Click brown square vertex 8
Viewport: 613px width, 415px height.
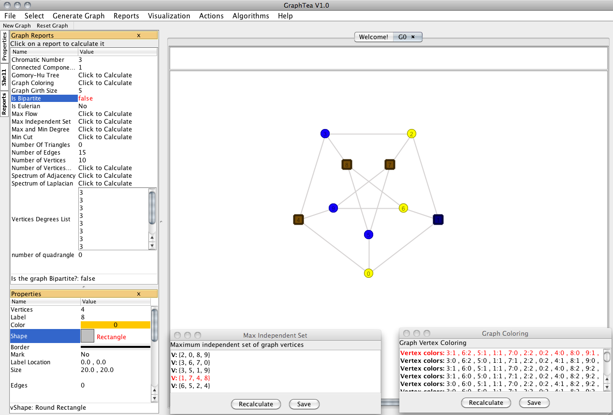coord(347,165)
